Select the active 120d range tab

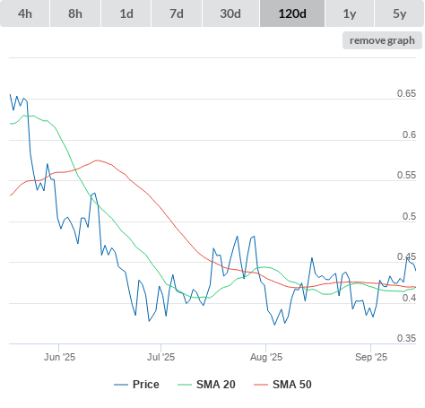[x=292, y=13]
